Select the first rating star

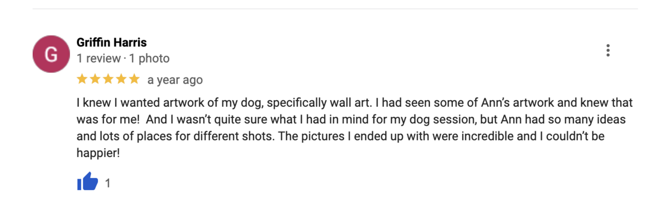83,80
